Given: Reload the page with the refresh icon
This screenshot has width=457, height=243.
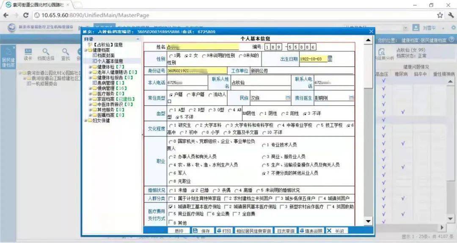Looking at the screenshot, I should (26, 15).
